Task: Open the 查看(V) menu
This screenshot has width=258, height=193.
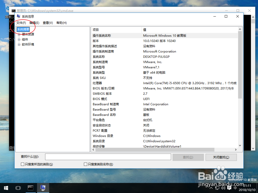Action: pyautogui.click(x=48, y=23)
